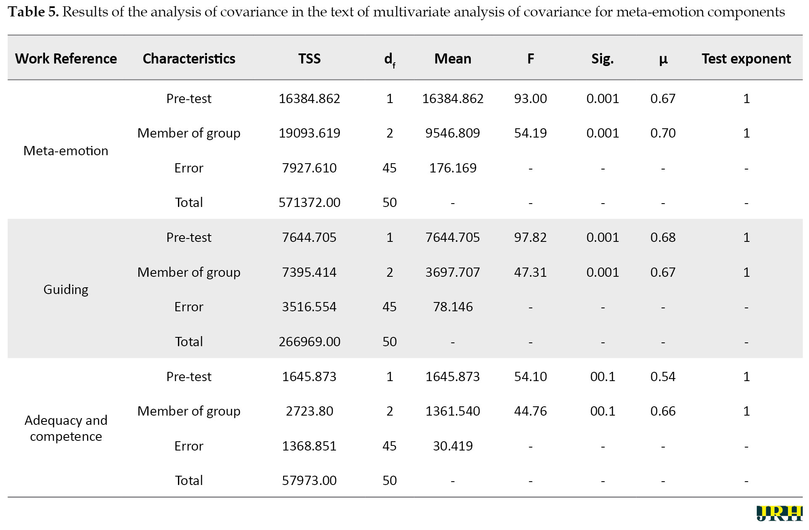The width and height of the screenshot is (809, 530).
Task: Click the F value 54.19
Action: 530,133
